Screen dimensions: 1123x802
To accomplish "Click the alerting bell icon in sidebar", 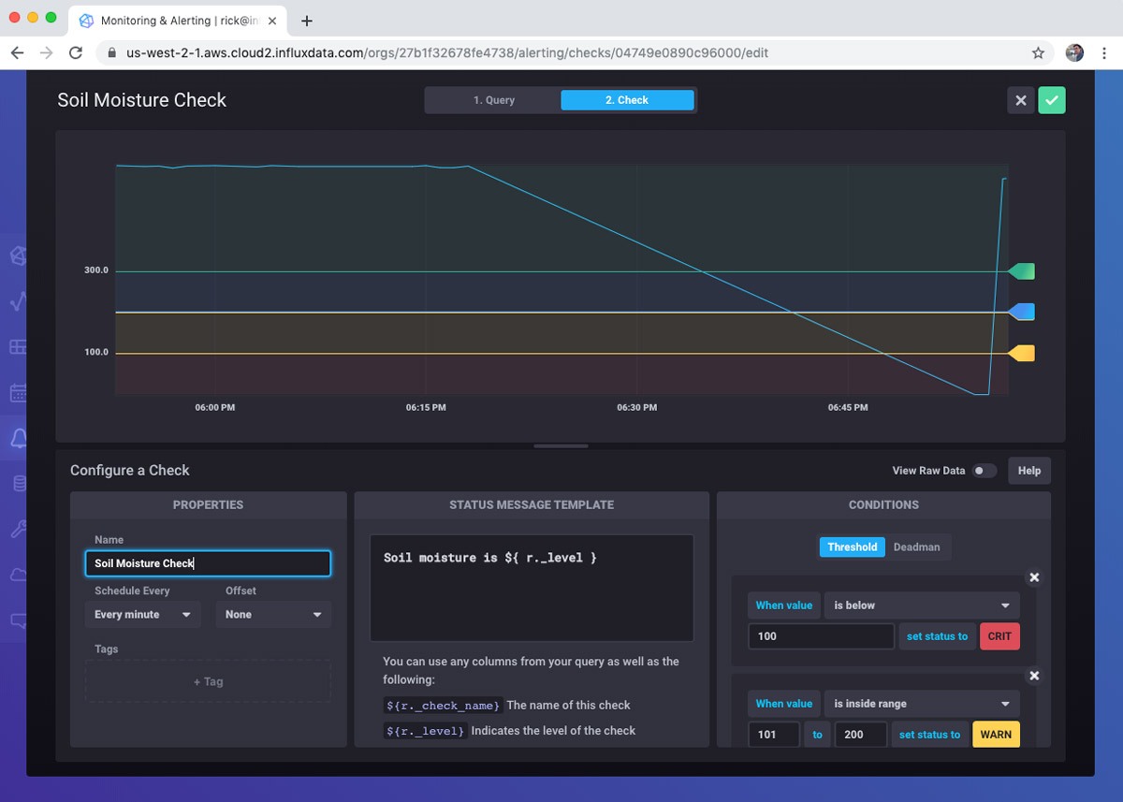I will click(x=19, y=437).
